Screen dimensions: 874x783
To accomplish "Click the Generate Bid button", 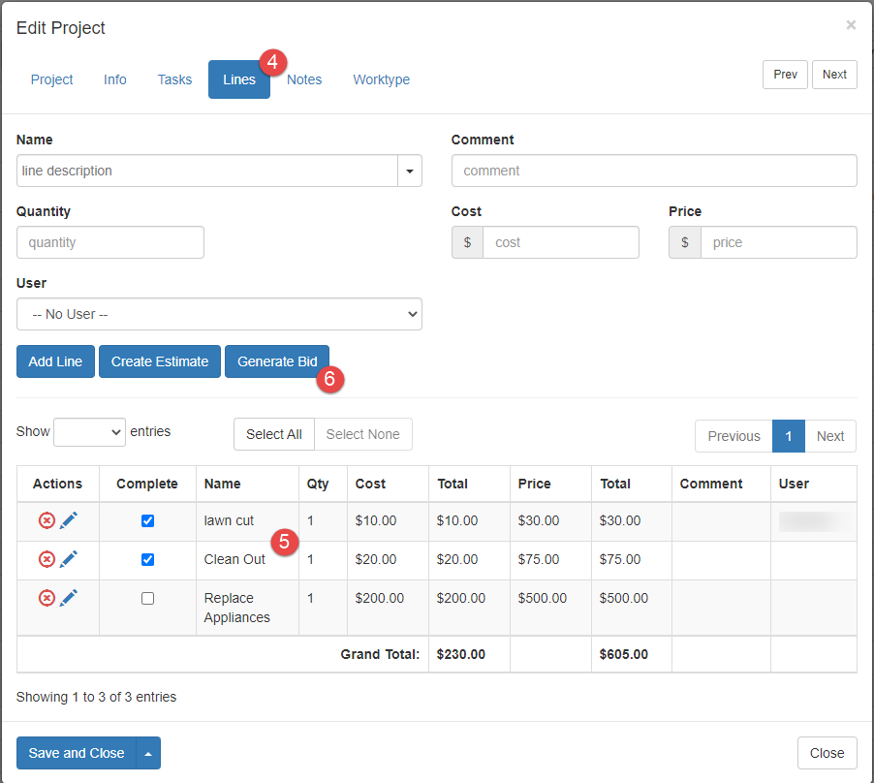I will [x=277, y=361].
